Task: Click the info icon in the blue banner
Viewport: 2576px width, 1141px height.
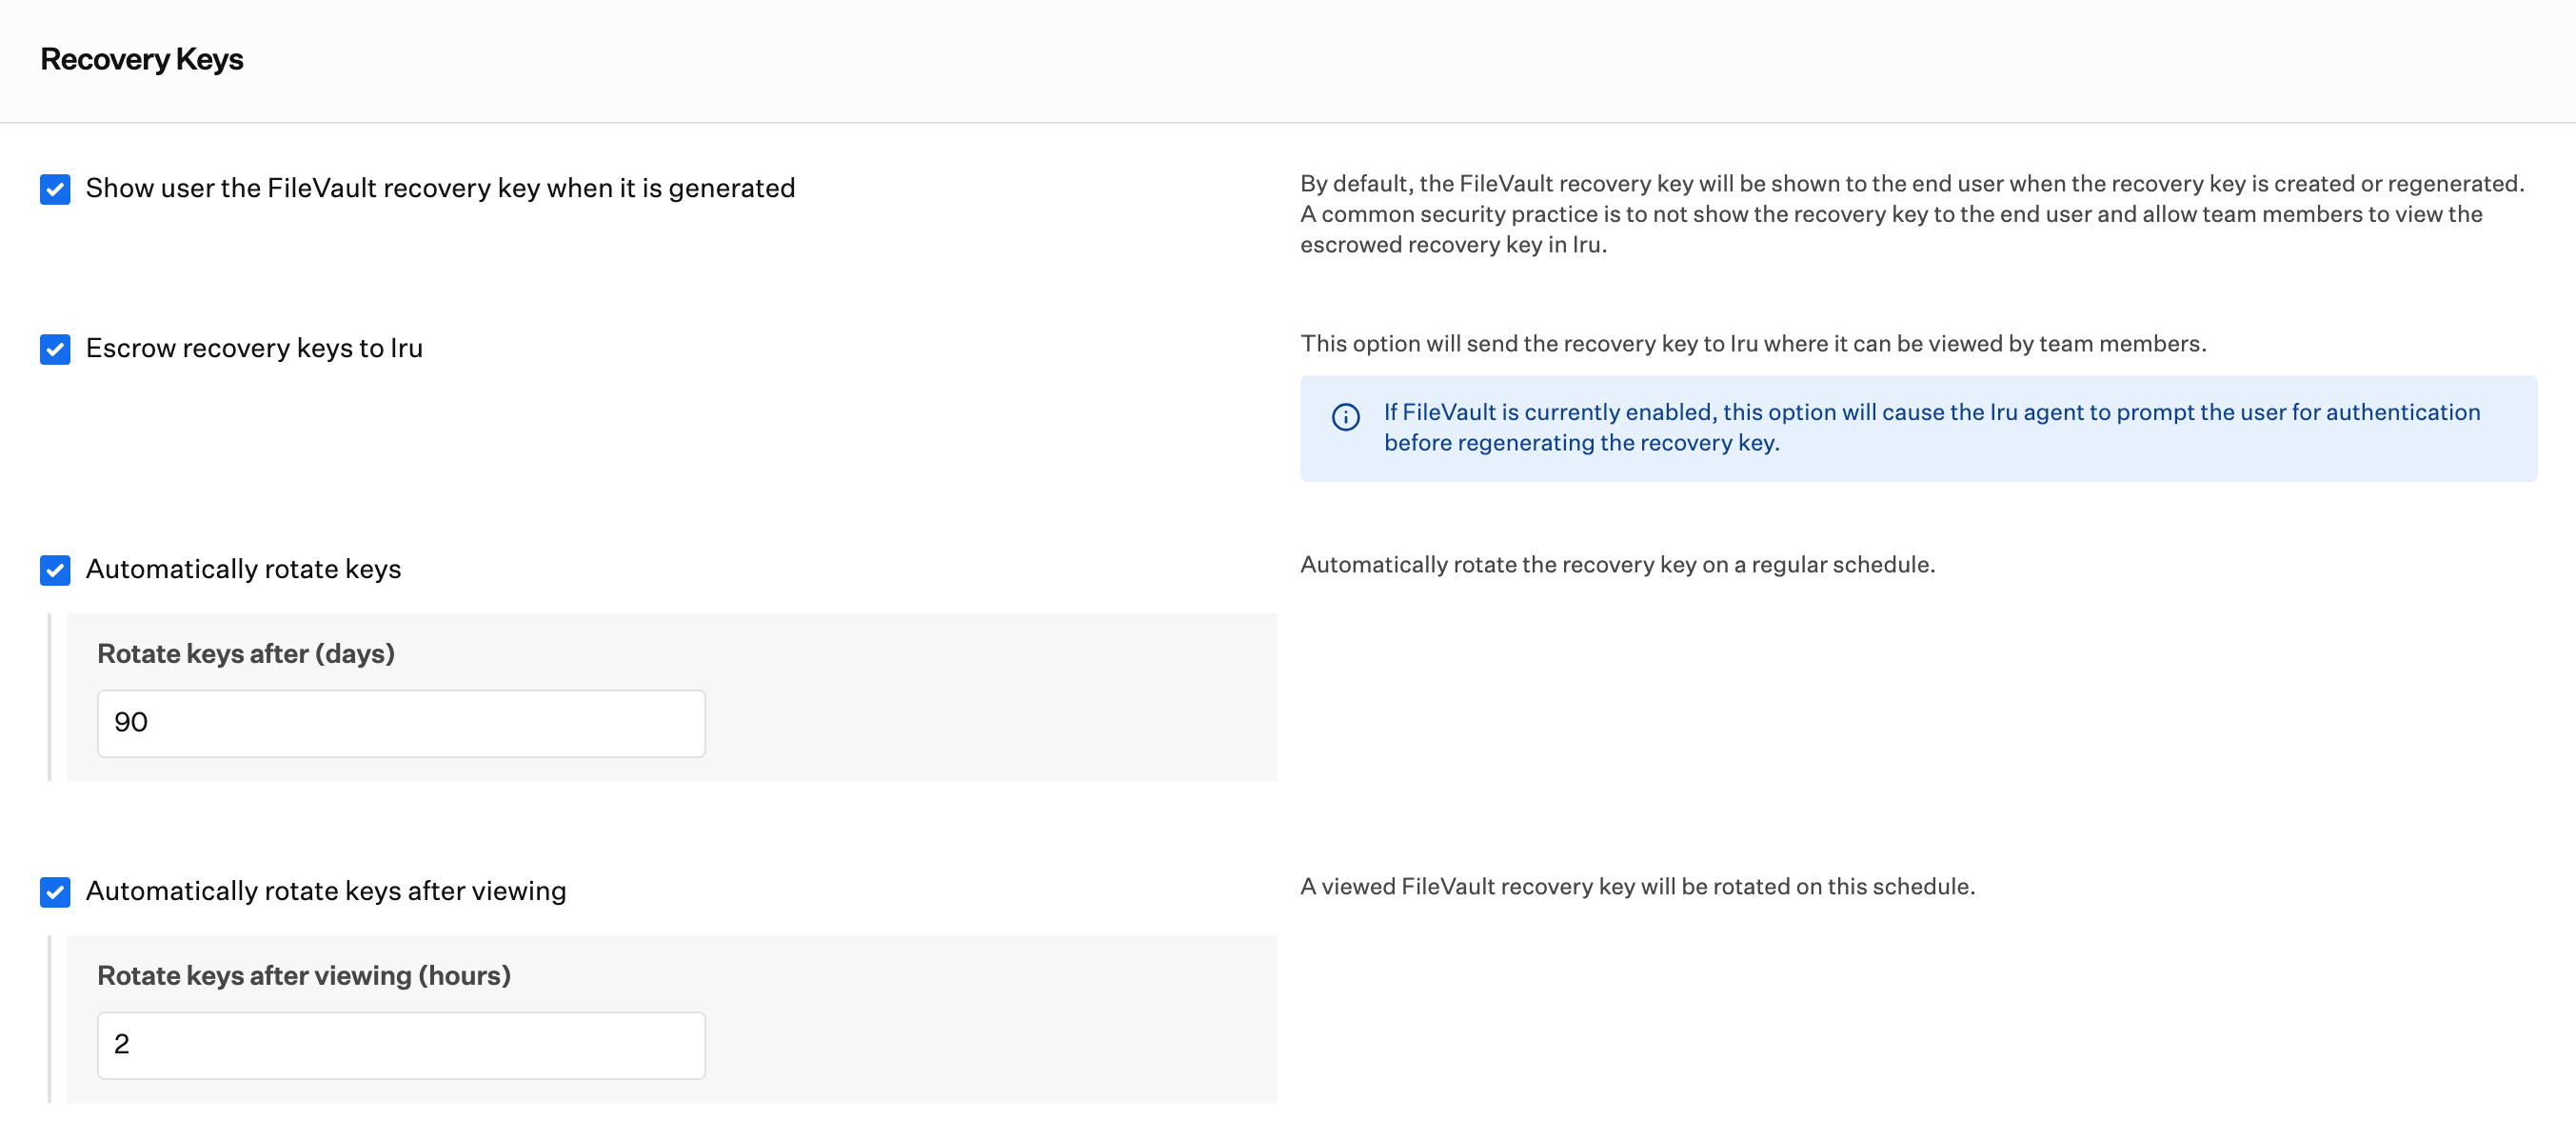Action: click(x=1345, y=416)
